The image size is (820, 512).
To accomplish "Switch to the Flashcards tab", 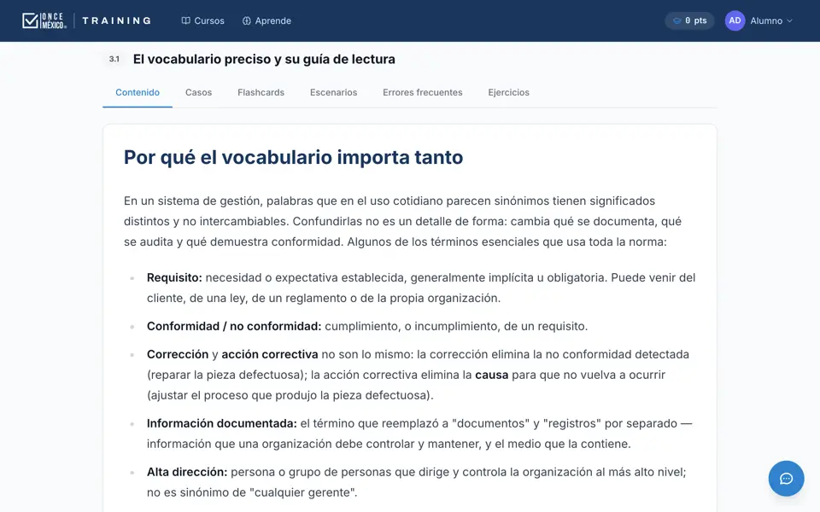I will point(261,92).
